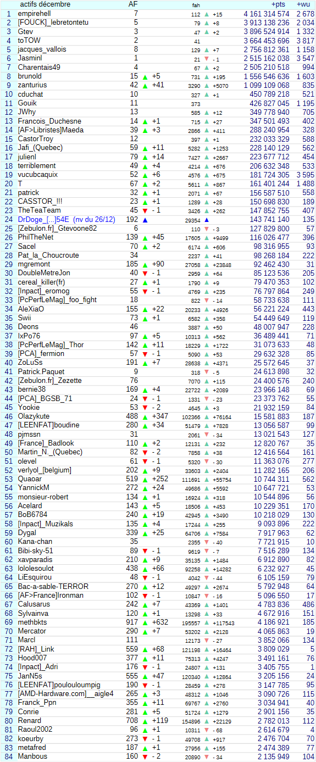
Task: Select member name Jafi_(Quebec)
Action: coord(40,148)
